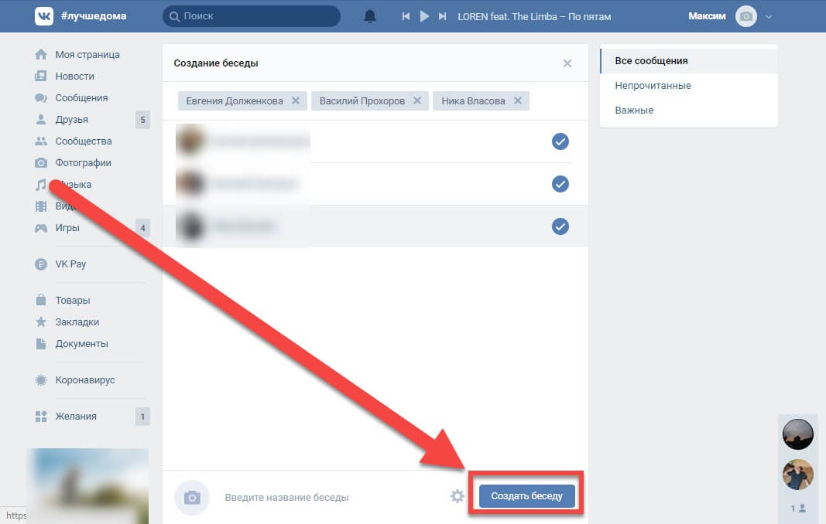The width and height of the screenshot is (826, 524).
Task: Click Друзья counter badge 5
Action: (142, 120)
